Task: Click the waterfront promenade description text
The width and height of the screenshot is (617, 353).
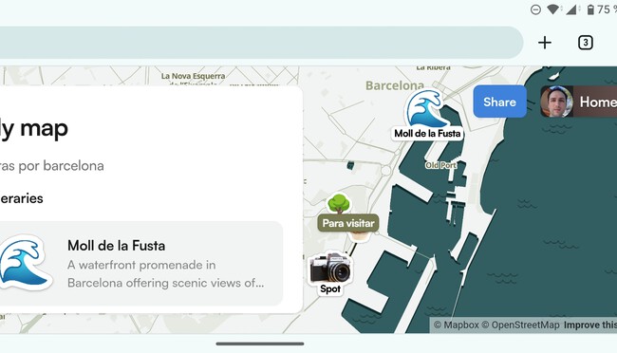Action: pyautogui.click(x=166, y=274)
